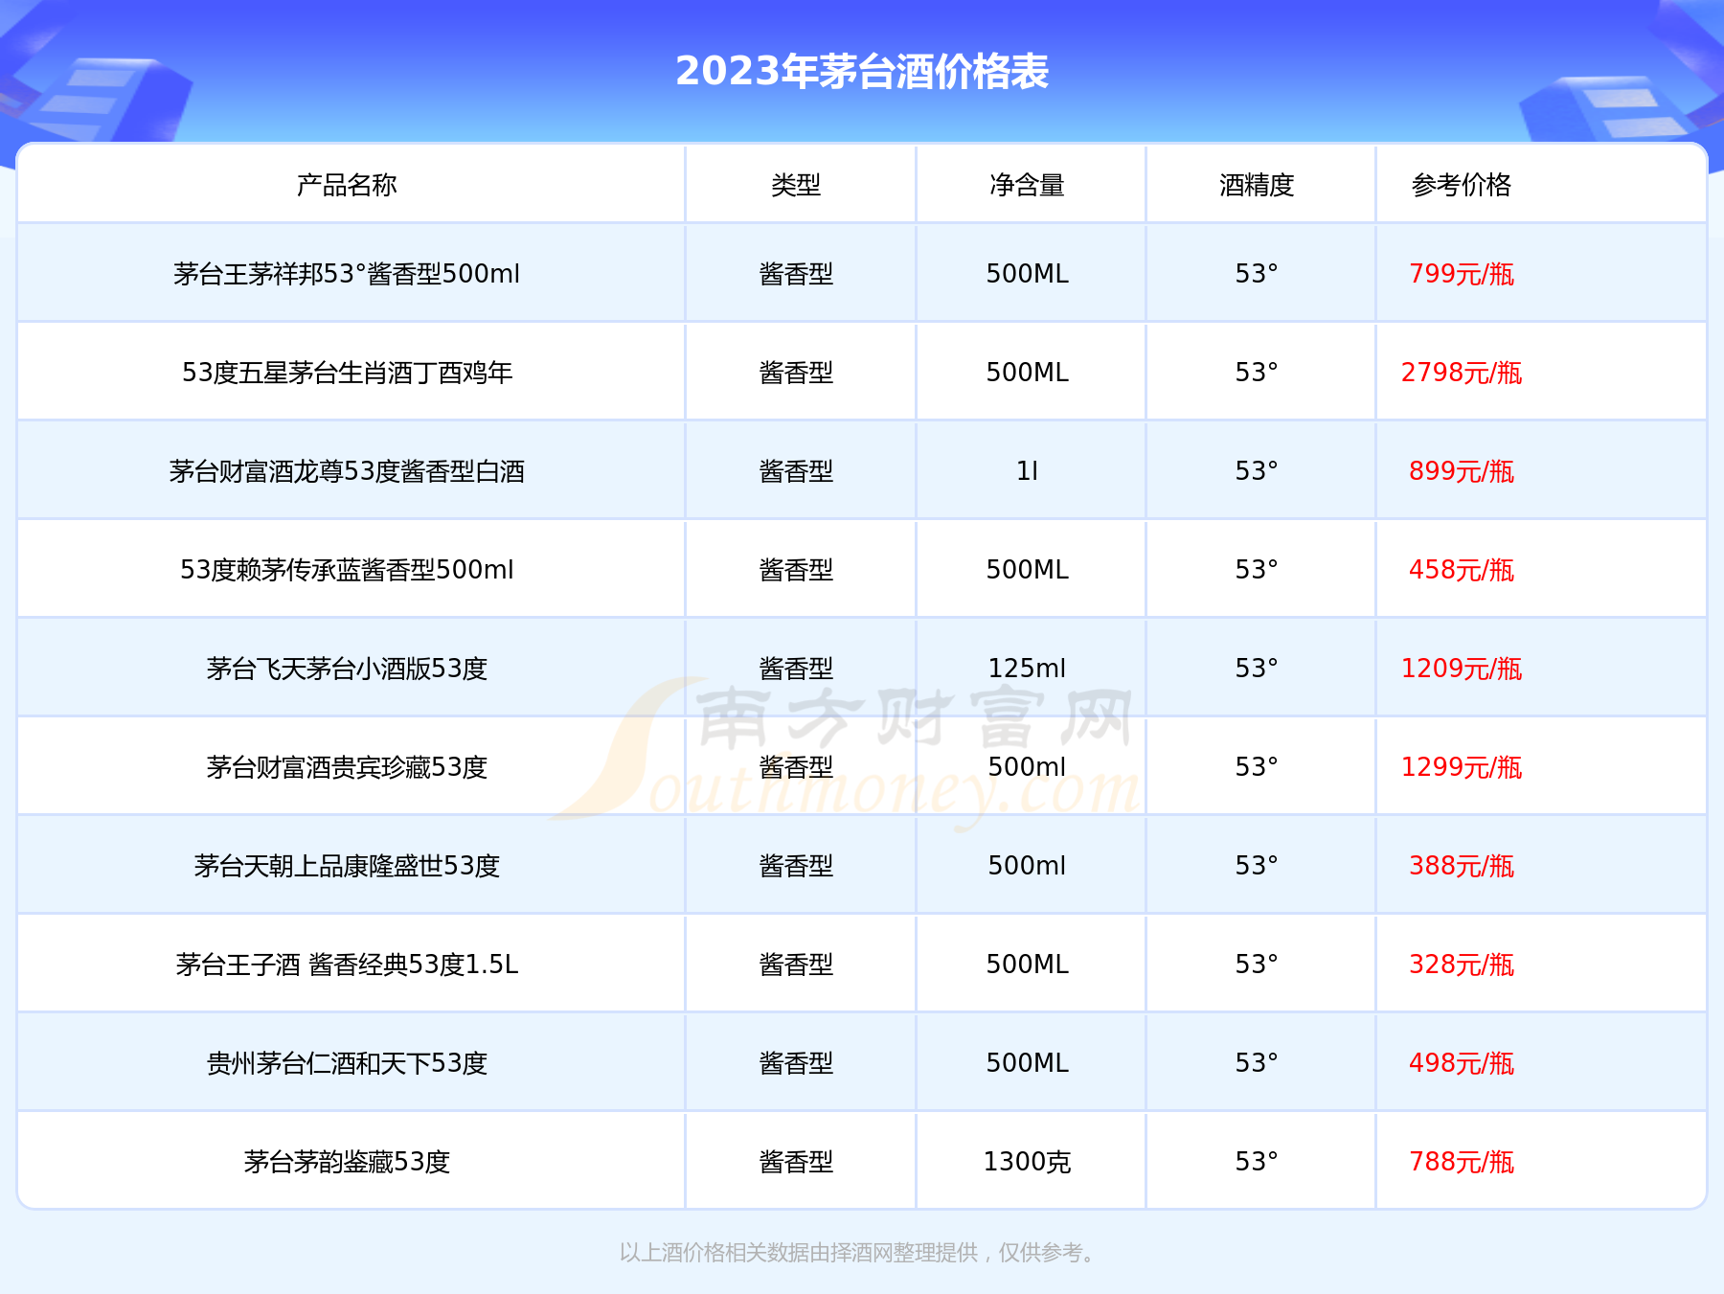Select the 参考价格 column header
Image resolution: width=1724 pixels, height=1294 pixels.
pyautogui.click(x=1461, y=185)
